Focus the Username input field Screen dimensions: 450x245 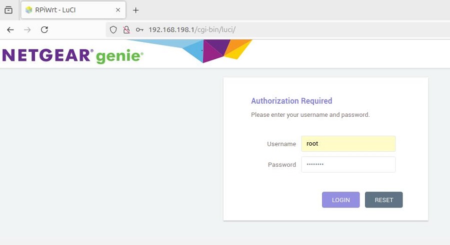click(348, 144)
